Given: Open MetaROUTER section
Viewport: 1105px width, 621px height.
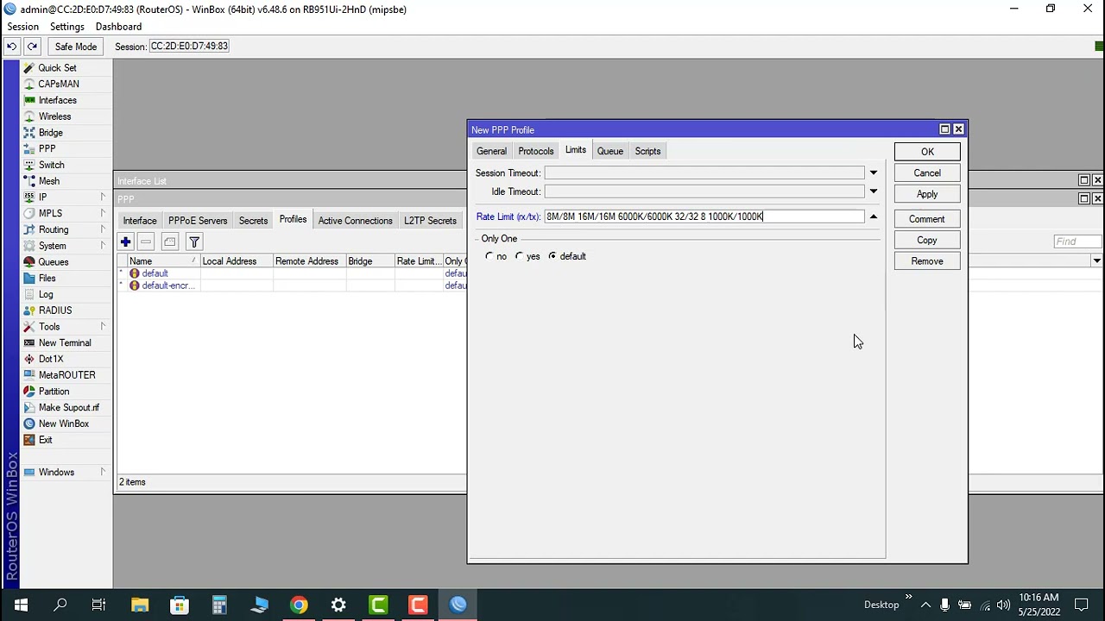Looking at the screenshot, I should tap(66, 375).
